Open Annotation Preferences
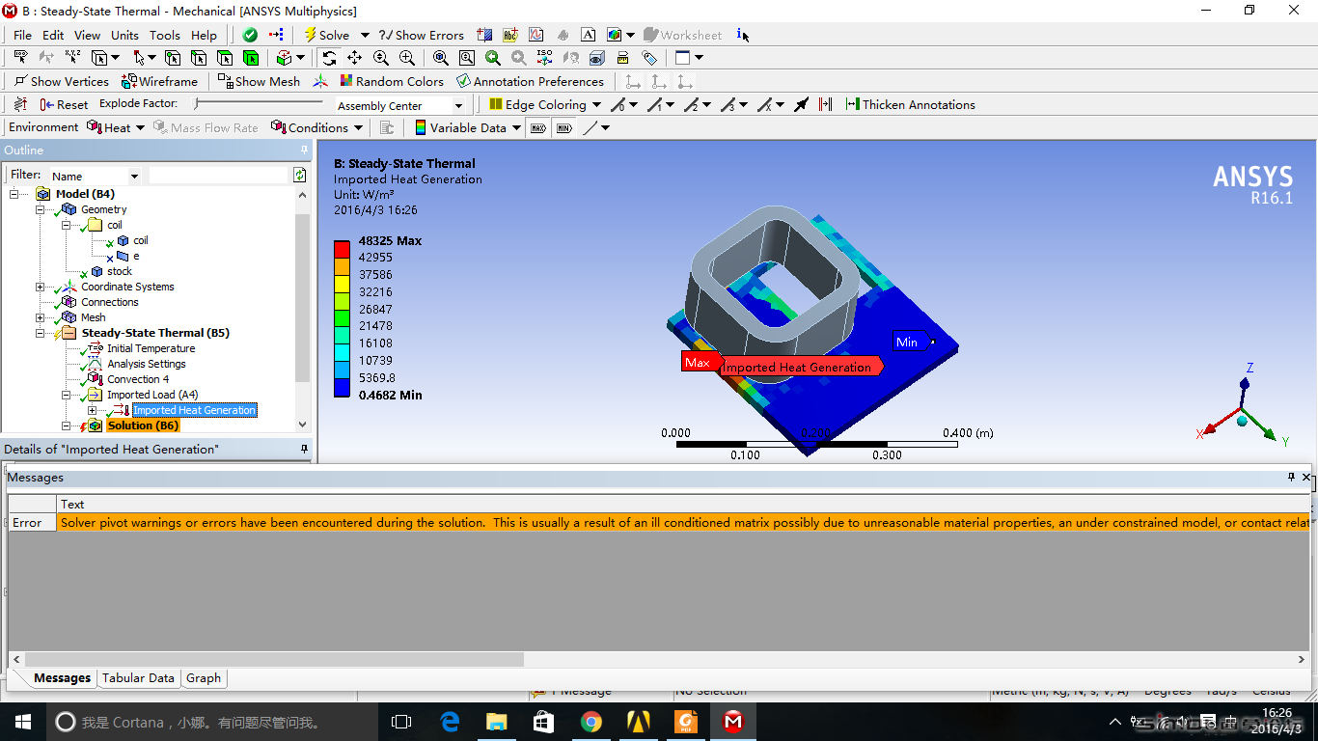The width and height of the screenshot is (1318, 741). point(531,81)
